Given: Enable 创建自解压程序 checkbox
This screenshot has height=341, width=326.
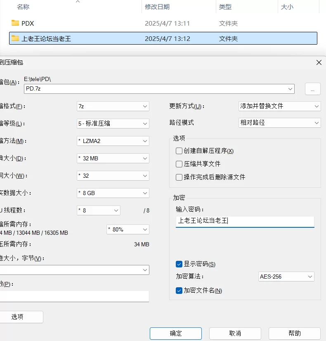Looking at the screenshot, I should (x=179, y=151).
